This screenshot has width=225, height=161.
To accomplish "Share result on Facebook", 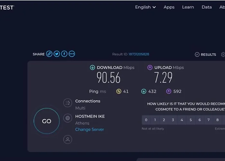I will coord(64,54).
